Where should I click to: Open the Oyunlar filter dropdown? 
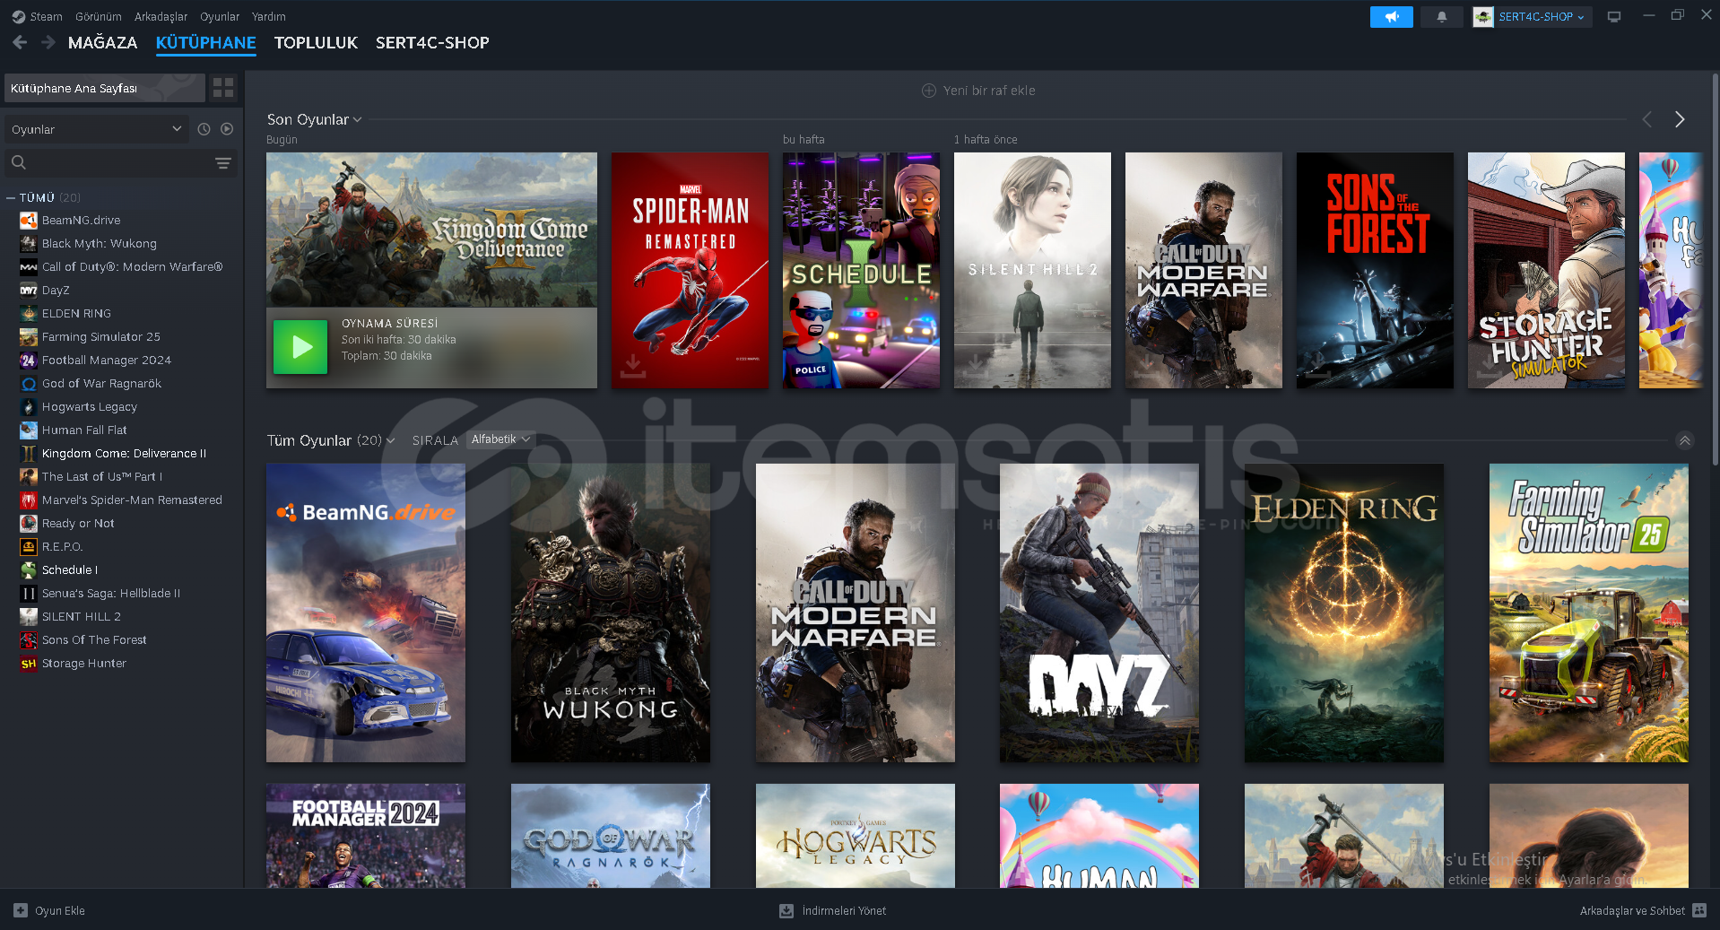point(97,129)
